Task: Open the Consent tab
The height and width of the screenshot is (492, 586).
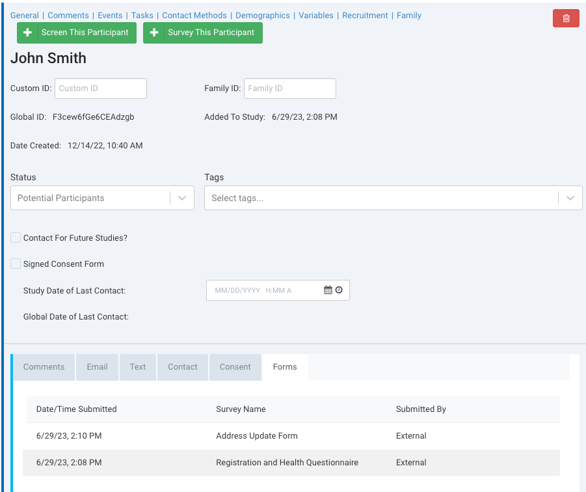Action: click(x=235, y=367)
